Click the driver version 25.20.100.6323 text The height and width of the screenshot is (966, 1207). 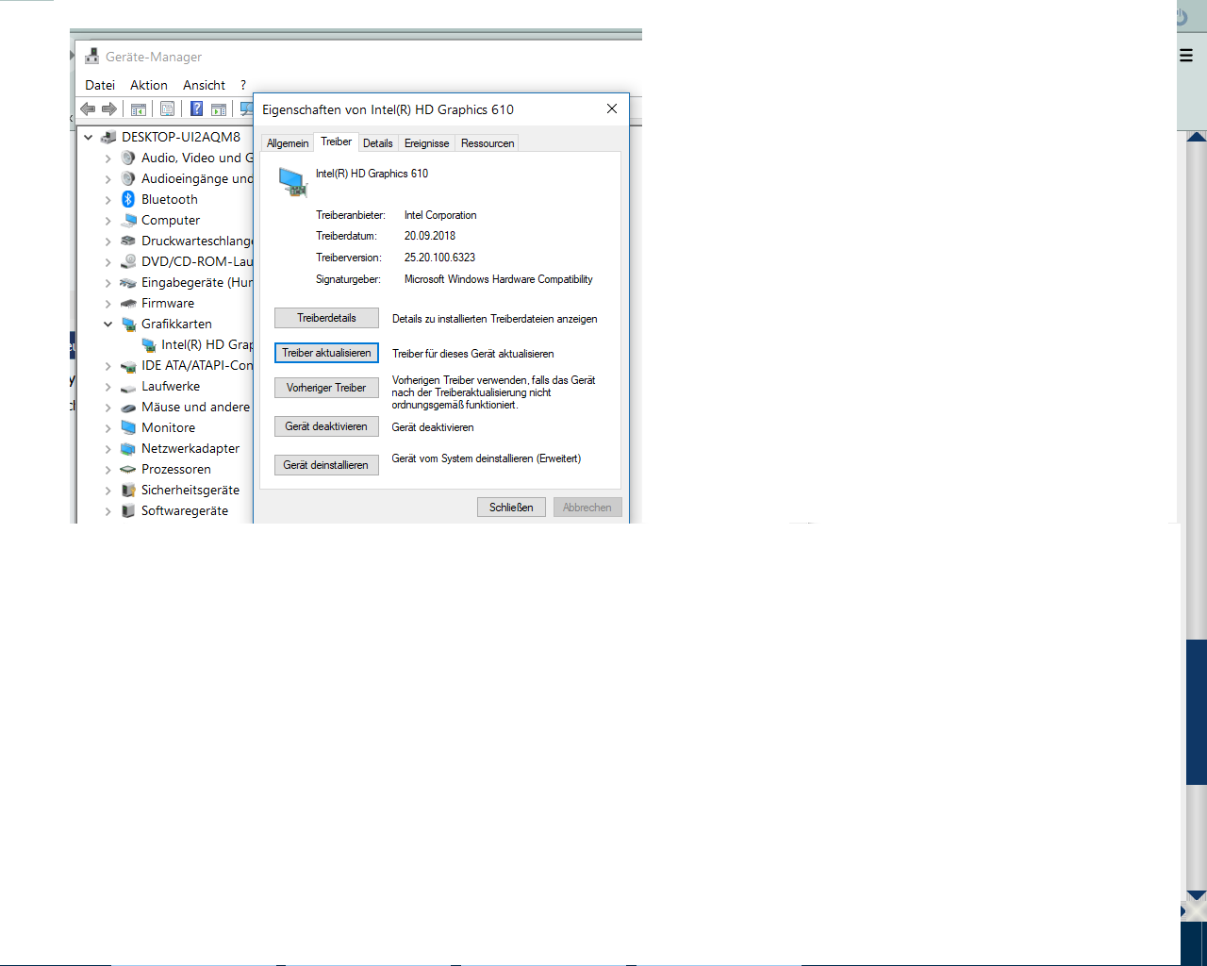tap(439, 258)
